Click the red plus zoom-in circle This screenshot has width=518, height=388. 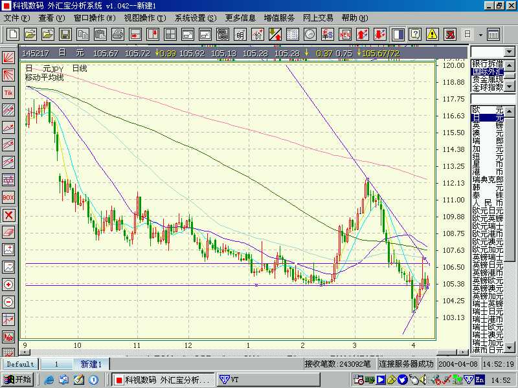click(x=8, y=285)
